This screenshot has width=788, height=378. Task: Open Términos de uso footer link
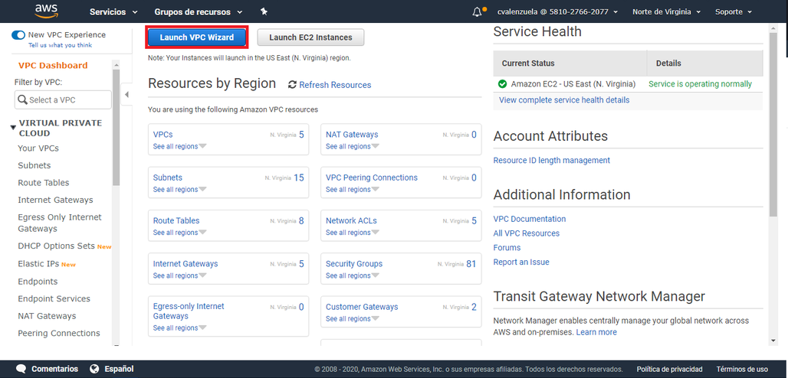point(742,369)
